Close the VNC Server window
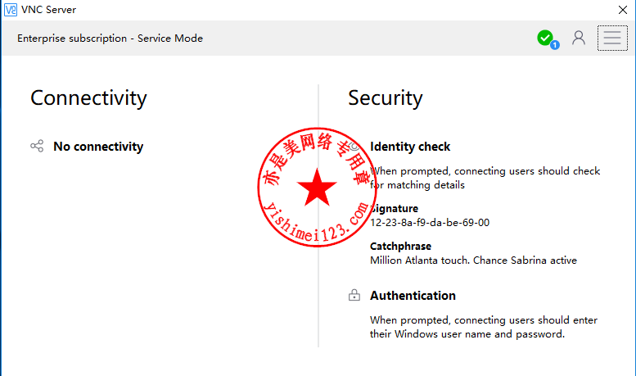 (623, 10)
